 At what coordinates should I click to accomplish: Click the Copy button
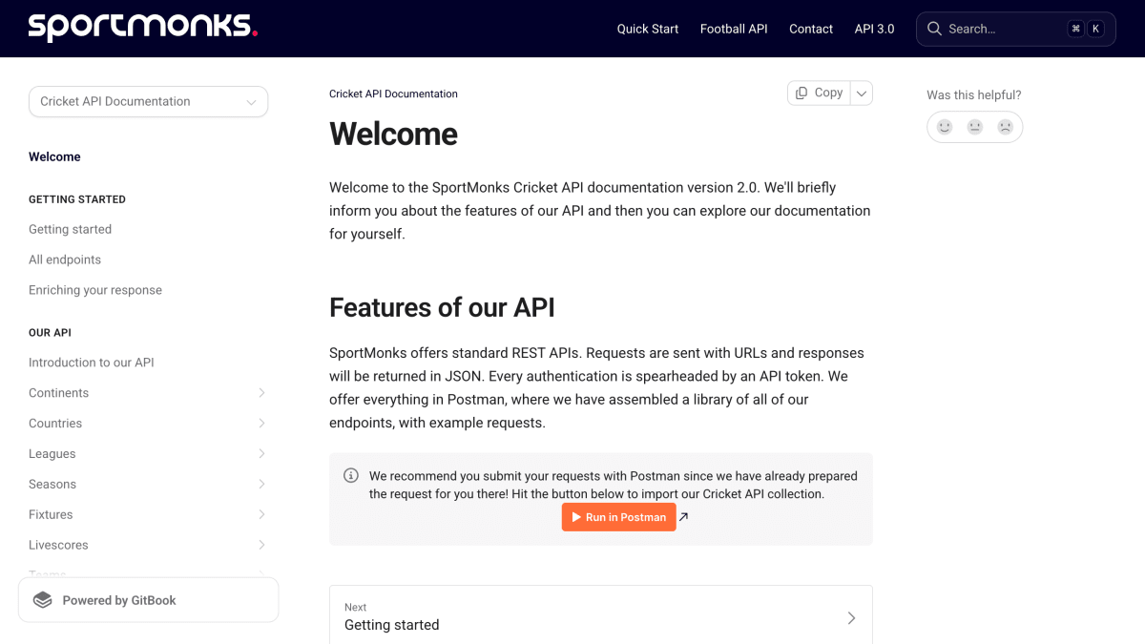coord(819,93)
